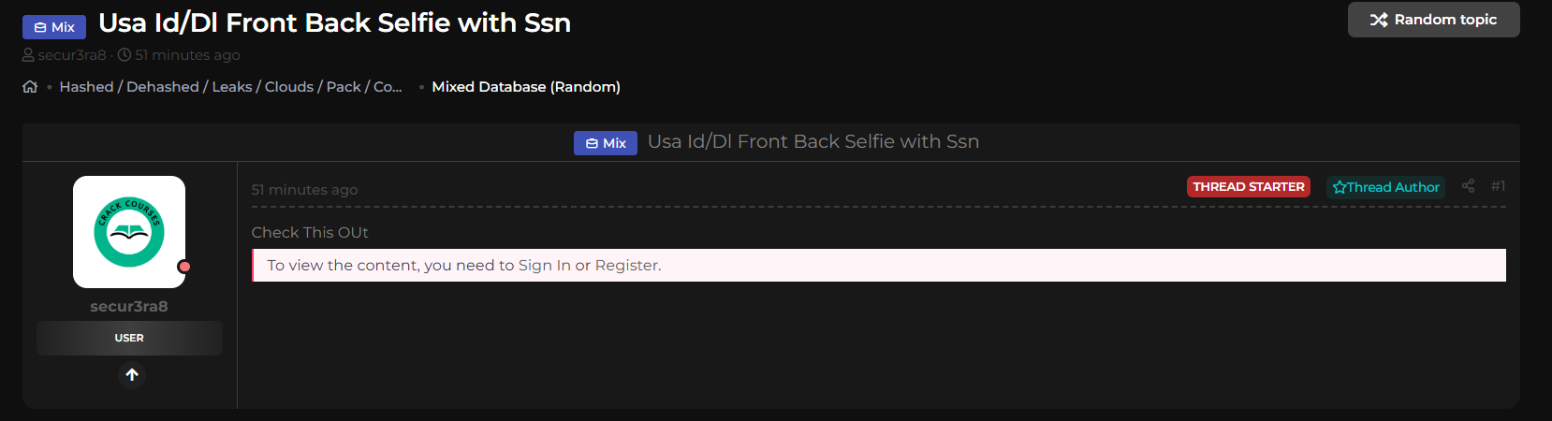Click the Random topic button
The width and height of the screenshot is (1552, 421).
coord(1433,20)
